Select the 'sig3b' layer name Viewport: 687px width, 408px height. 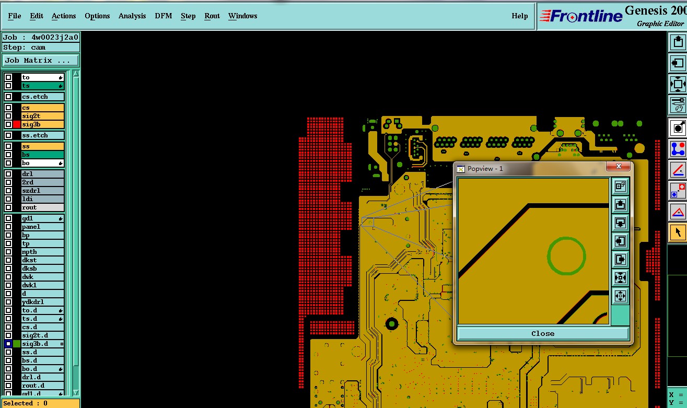pos(42,124)
